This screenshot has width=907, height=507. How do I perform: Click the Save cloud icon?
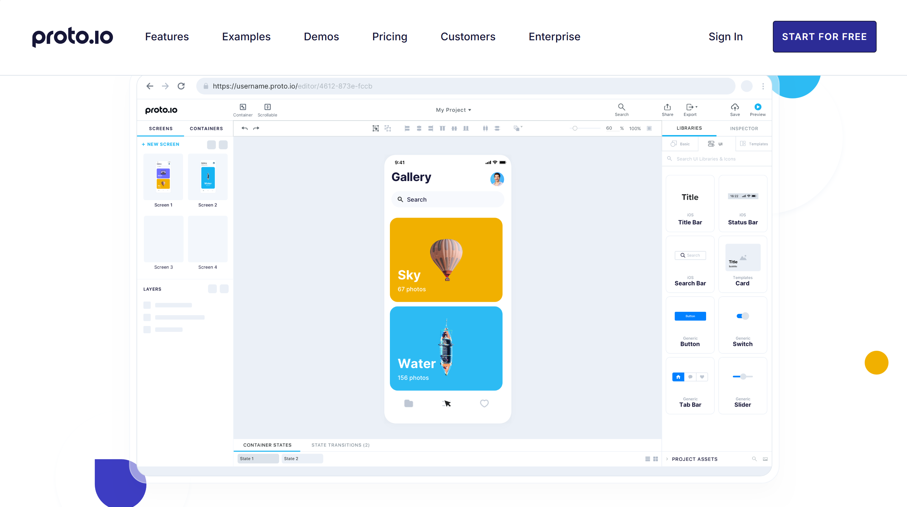pyautogui.click(x=735, y=107)
